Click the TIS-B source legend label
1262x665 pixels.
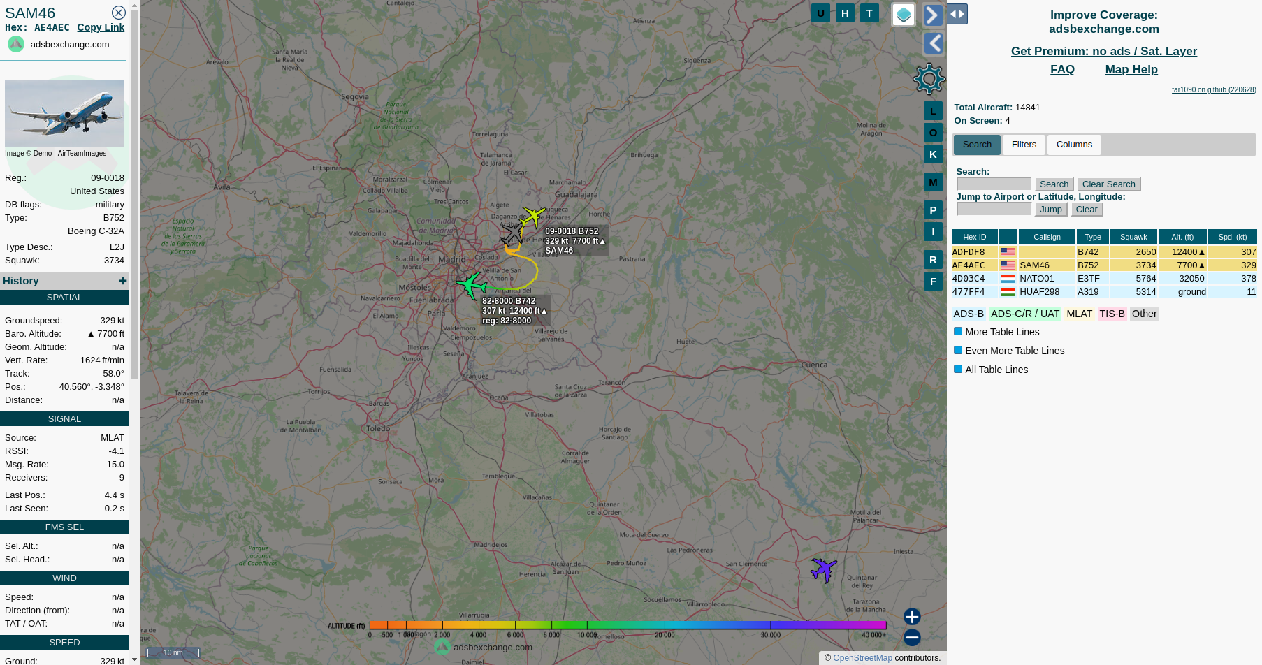point(1112,314)
